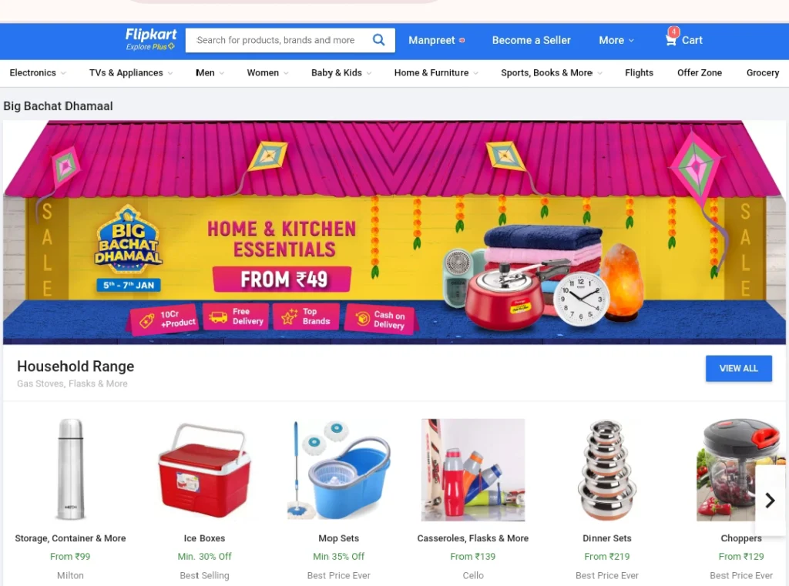Click the Top Brands star badge

pyautogui.click(x=306, y=316)
